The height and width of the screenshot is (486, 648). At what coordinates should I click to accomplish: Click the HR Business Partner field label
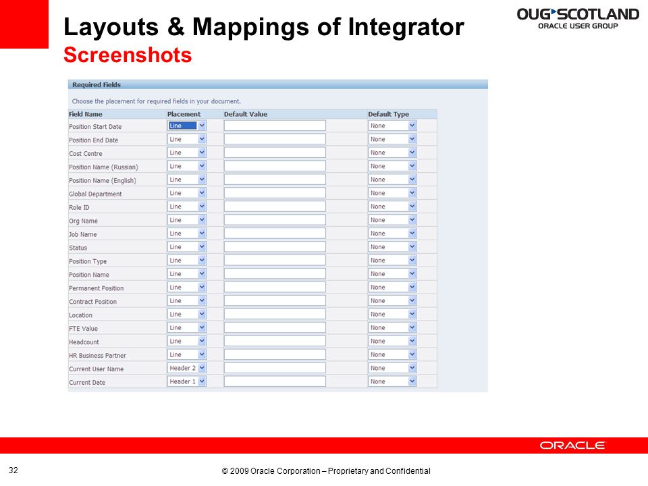tap(97, 356)
